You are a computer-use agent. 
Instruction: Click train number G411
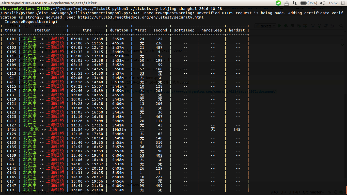[11, 121]
